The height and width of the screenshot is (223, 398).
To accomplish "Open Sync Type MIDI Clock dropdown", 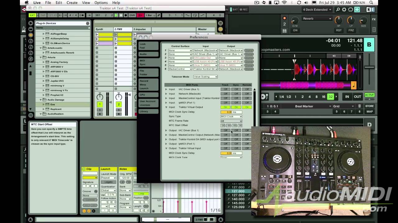I will click(231, 116).
